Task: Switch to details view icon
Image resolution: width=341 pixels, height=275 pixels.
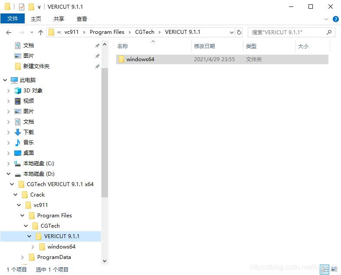Action: (x=325, y=269)
